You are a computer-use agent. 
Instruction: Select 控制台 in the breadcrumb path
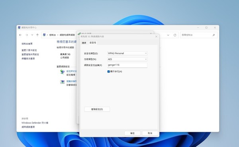click(53, 35)
